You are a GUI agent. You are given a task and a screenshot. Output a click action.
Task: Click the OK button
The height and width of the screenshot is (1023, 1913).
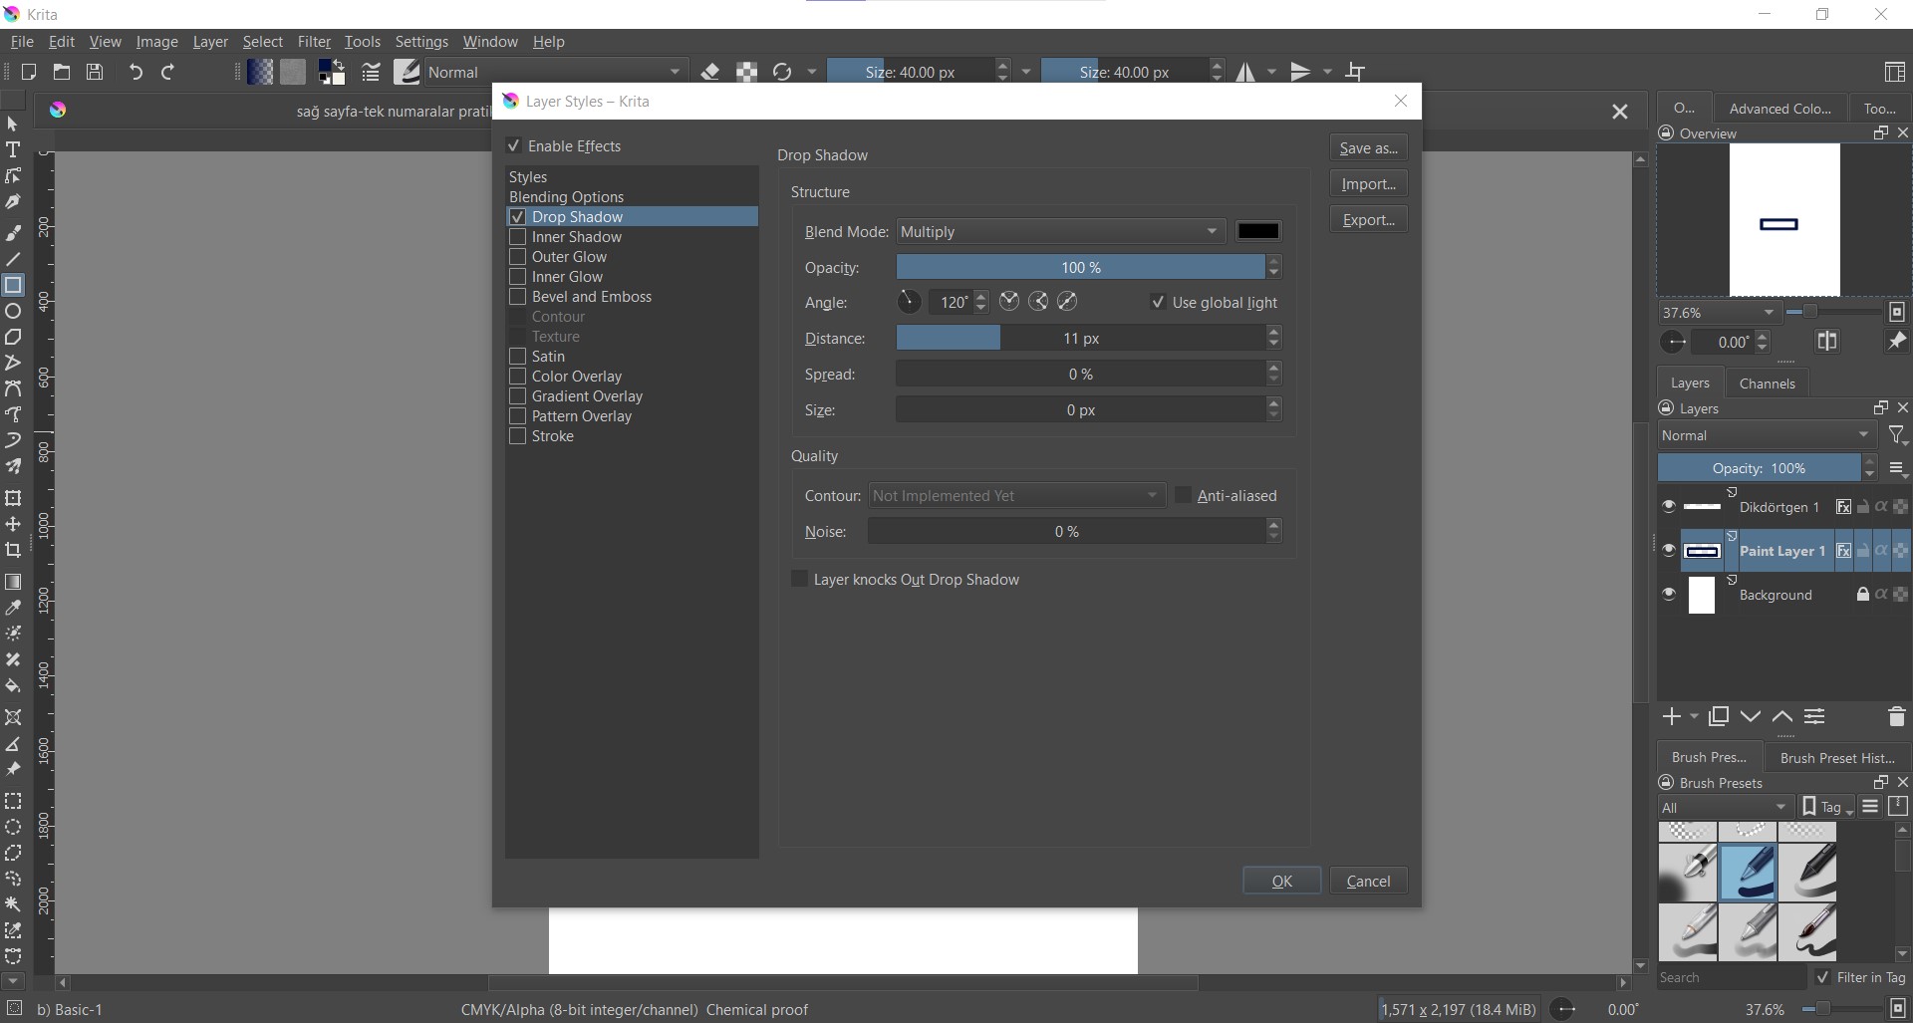coord(1281,881)
